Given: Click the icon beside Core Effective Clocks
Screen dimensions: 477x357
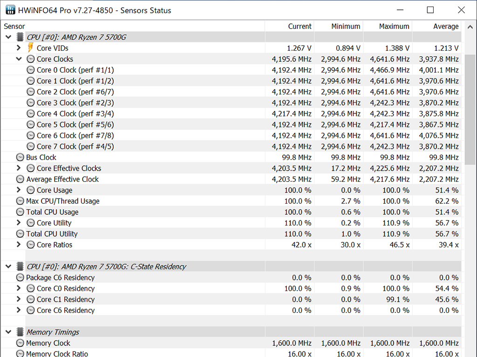Looking at the screenshot, I should [30, 168].
